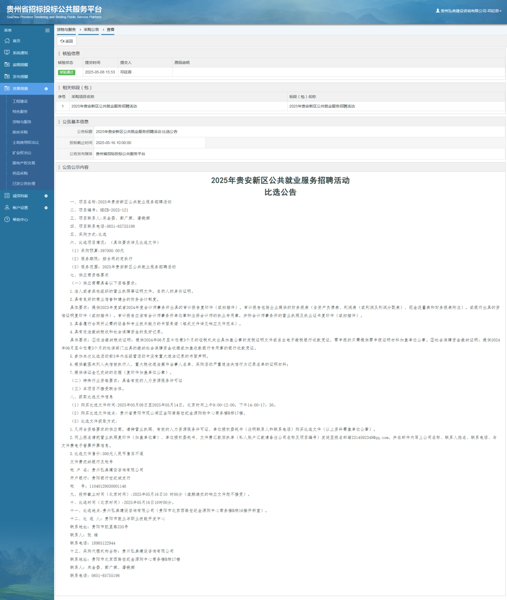Screen dimensions: 507x600
Task: Open the 货物与服务 breadcrumb tab
Action: (x=65, y=30)
